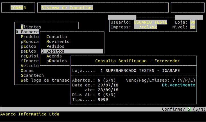Viewport: 206px width, 122px height.
Task: Click the Abertos S/N field value
Action: pos(99,80)
